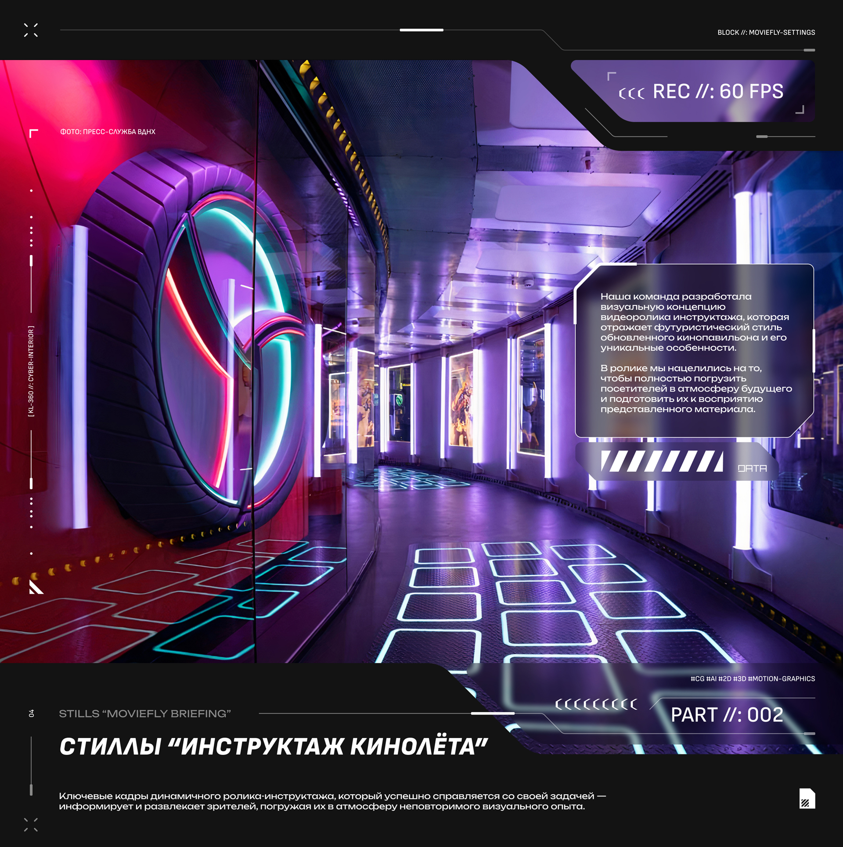Click the corner bracket above photo credit
The height and width of the screenshot is (847, 843).
(33, 133)
